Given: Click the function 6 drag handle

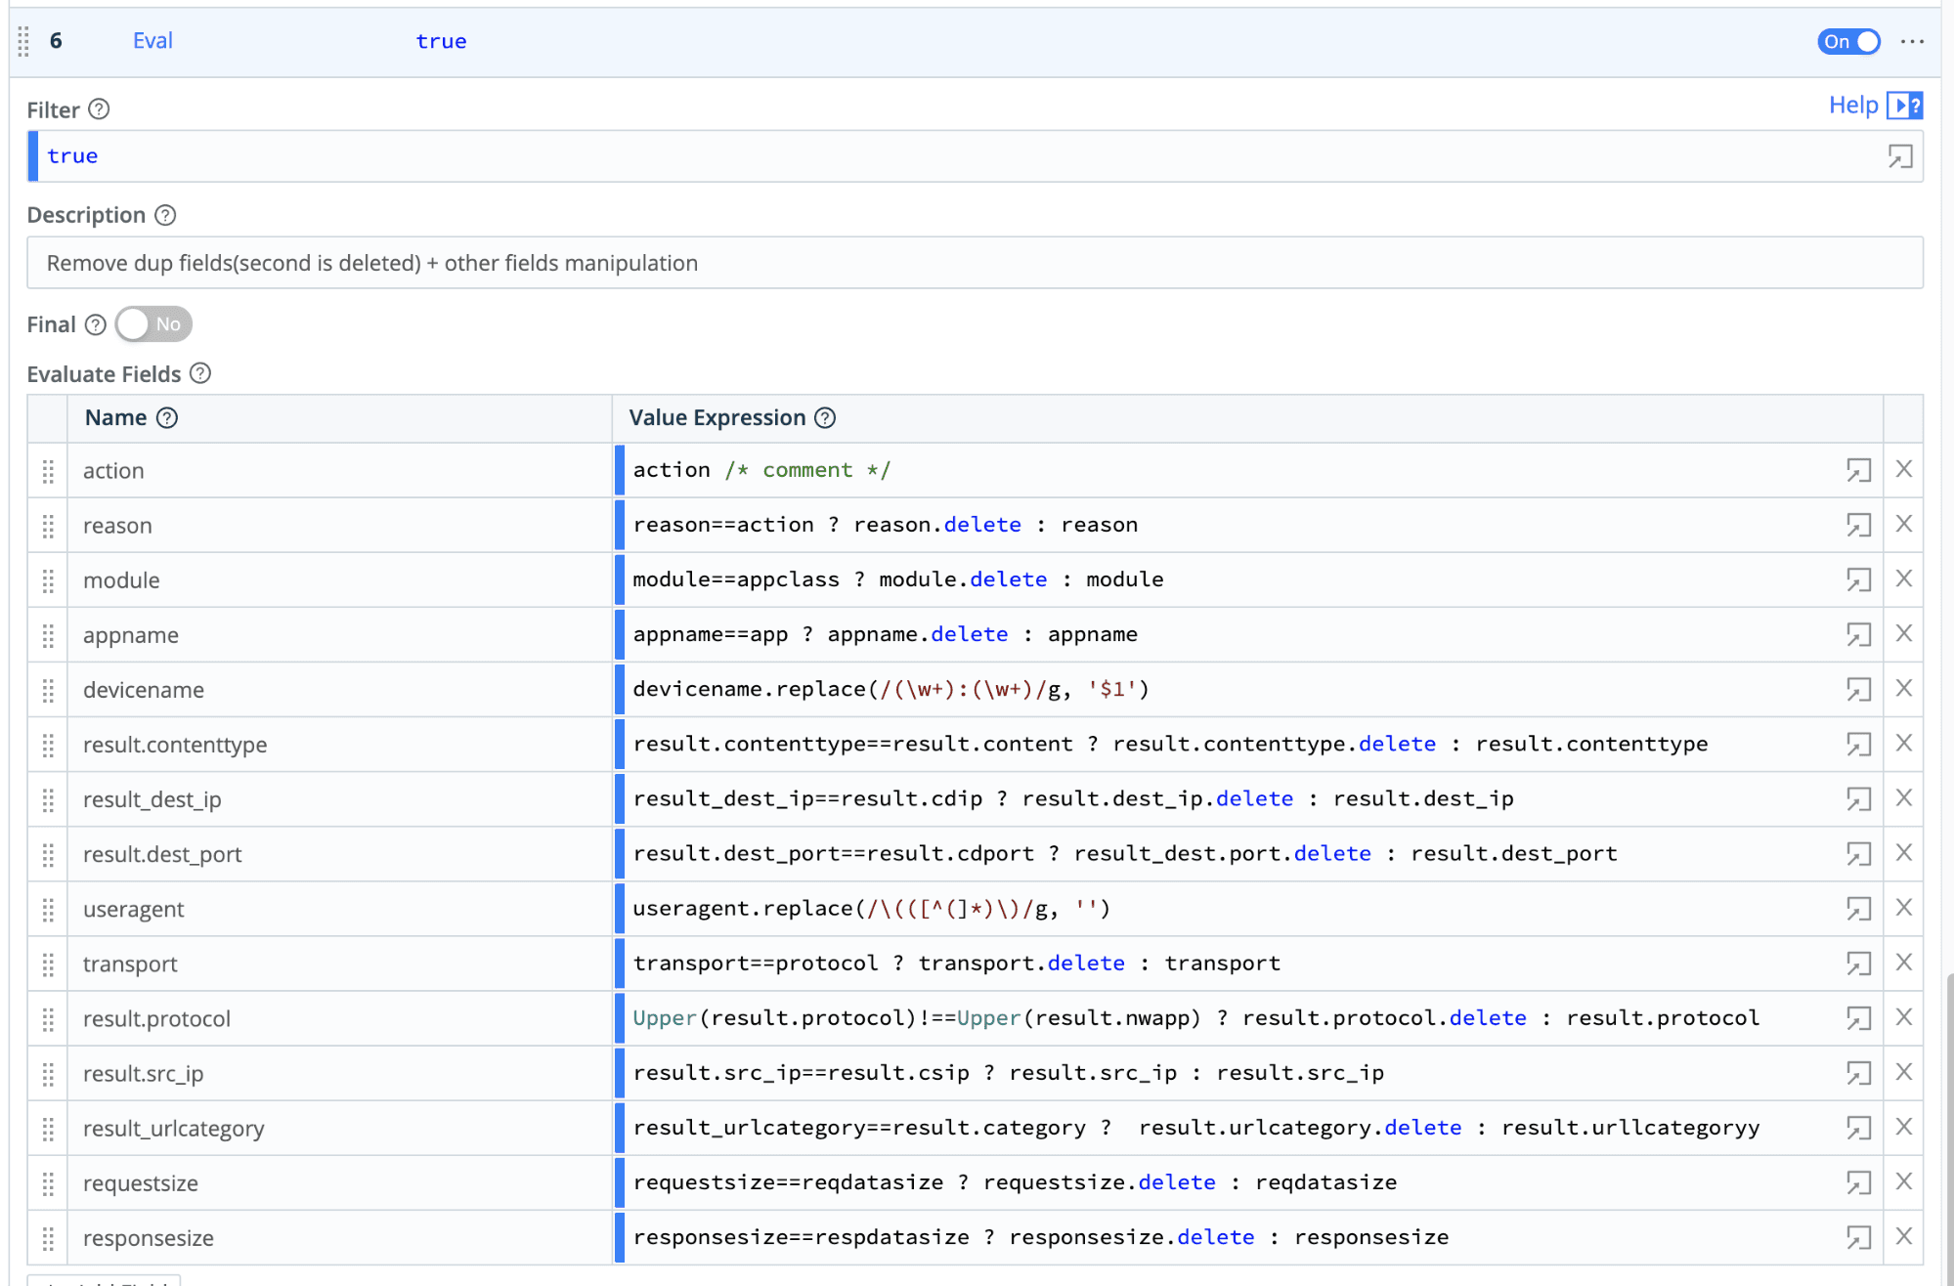Looking at the screenshot, I should pyautogui.click(x=23, y=41).
